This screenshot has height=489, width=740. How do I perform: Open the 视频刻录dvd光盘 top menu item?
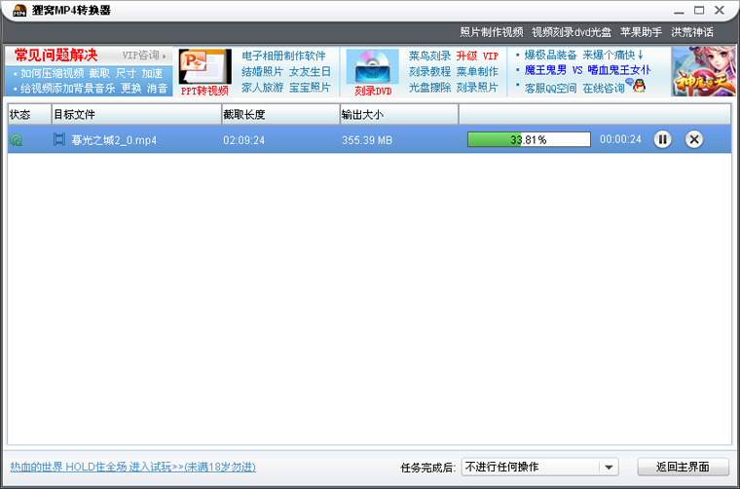point(572,32)
